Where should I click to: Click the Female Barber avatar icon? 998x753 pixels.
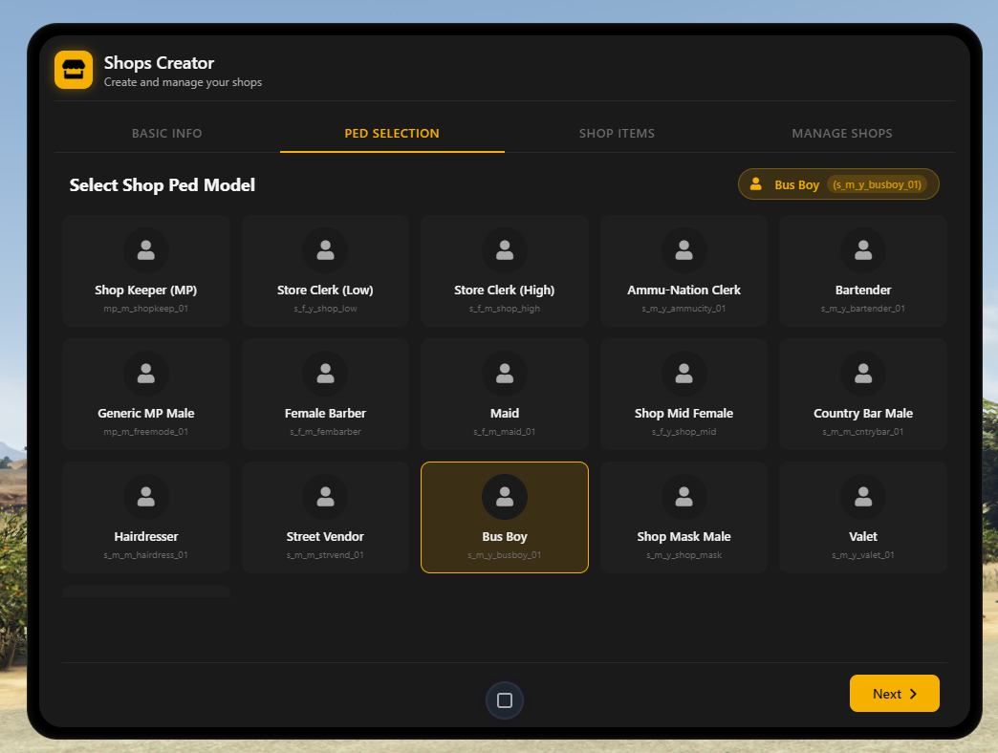coord(325,374)
